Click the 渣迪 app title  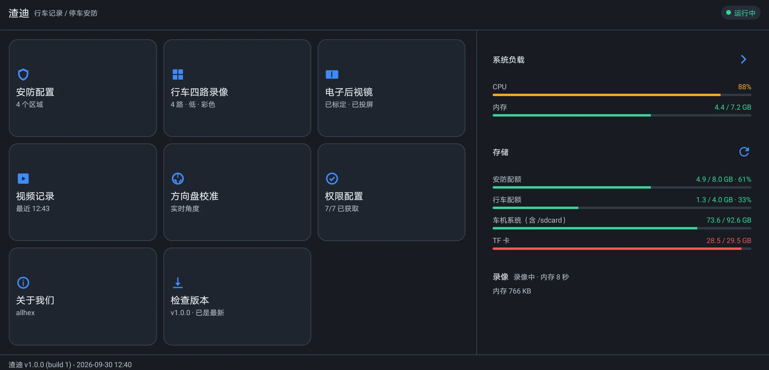tap(19, 13)
